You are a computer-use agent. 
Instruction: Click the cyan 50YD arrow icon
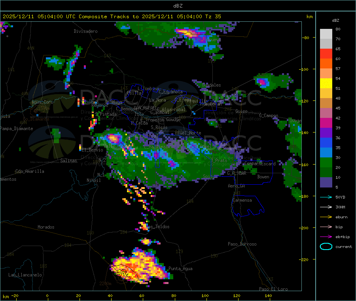326,197
